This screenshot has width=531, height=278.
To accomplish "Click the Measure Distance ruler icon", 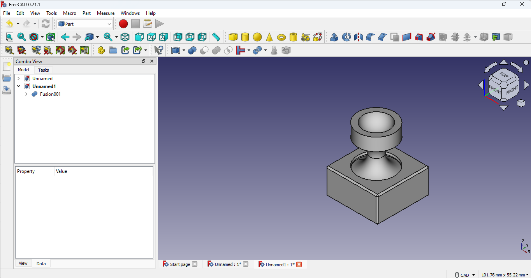I will (x=216, y=37).
